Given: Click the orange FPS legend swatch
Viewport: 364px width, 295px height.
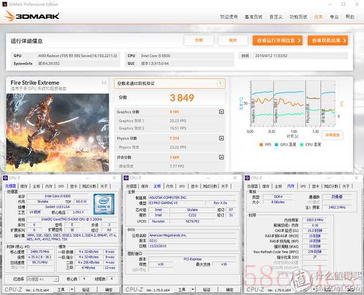Looking at the screenshot, I should 261,144.
